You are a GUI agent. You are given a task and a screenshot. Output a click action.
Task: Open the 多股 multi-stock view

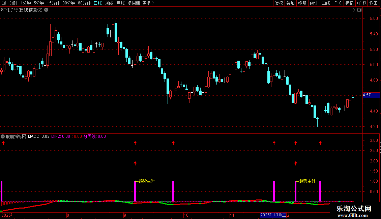302,3
